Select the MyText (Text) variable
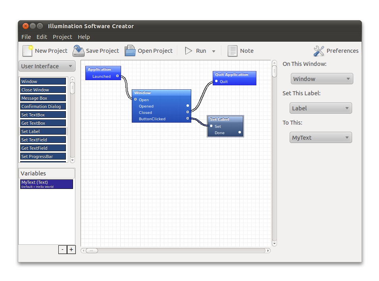The width and height of the screenshot is (379, 281). [x=47, y=184]
